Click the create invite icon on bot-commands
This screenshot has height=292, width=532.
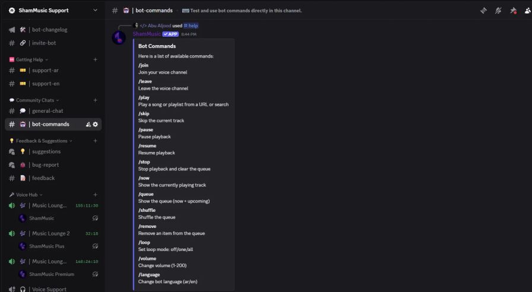88,124
